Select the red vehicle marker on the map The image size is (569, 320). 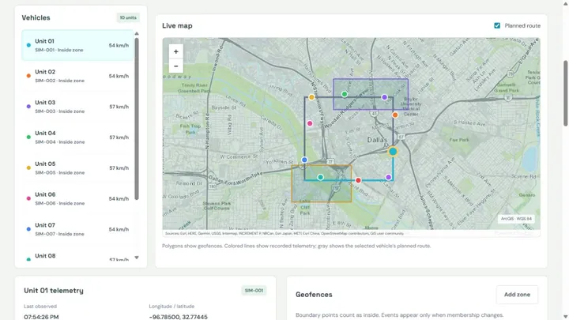[358, 180]
